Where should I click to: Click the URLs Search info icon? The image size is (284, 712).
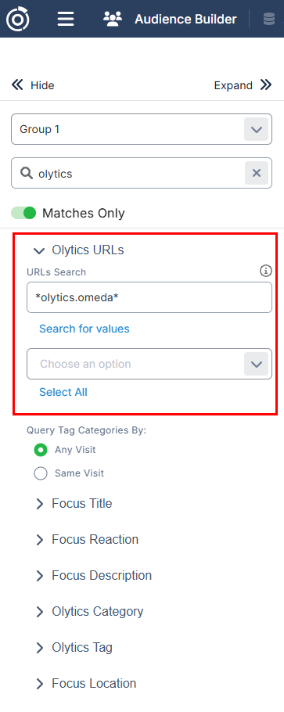tap(266, 271)
